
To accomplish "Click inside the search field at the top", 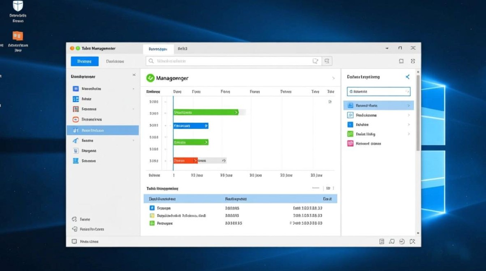I will (231, 61).
